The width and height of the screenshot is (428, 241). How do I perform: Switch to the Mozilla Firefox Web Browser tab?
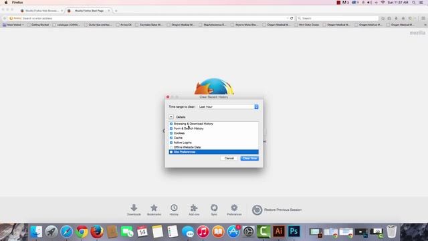click(x=41, y=11)
